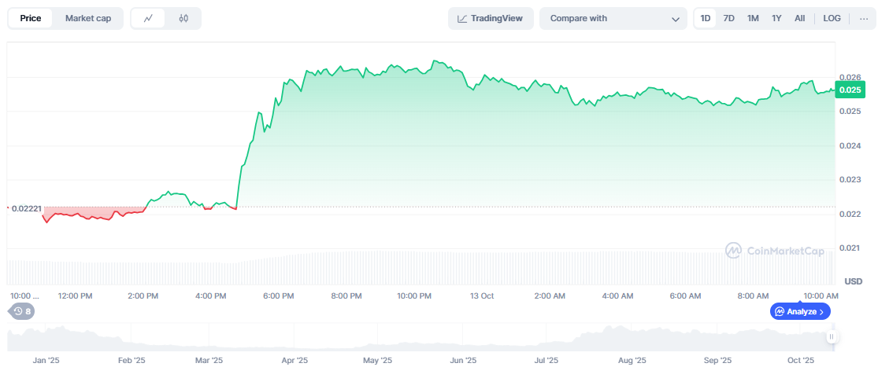Click Oct '25 on overview timeline
The width and height of the screenshot is (878, 378).
point(801,361)
